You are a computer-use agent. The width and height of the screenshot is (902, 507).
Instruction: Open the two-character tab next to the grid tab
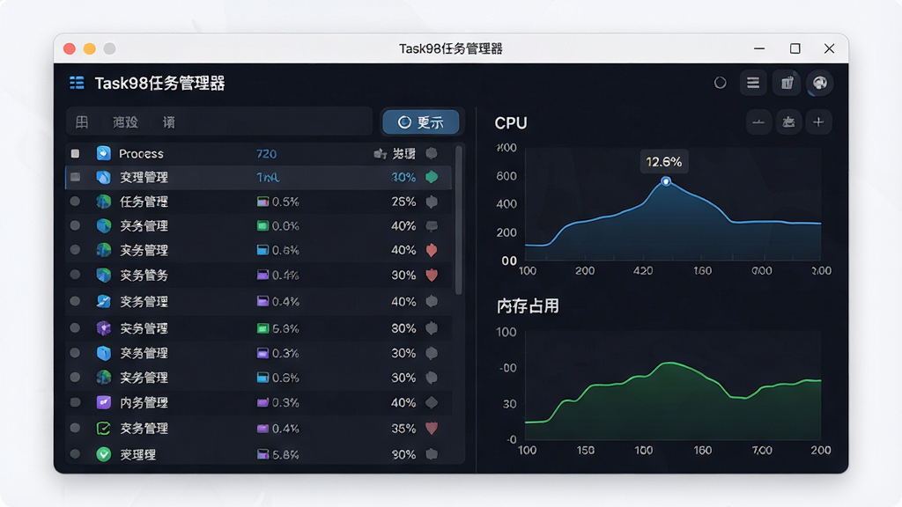click(125, 121)
